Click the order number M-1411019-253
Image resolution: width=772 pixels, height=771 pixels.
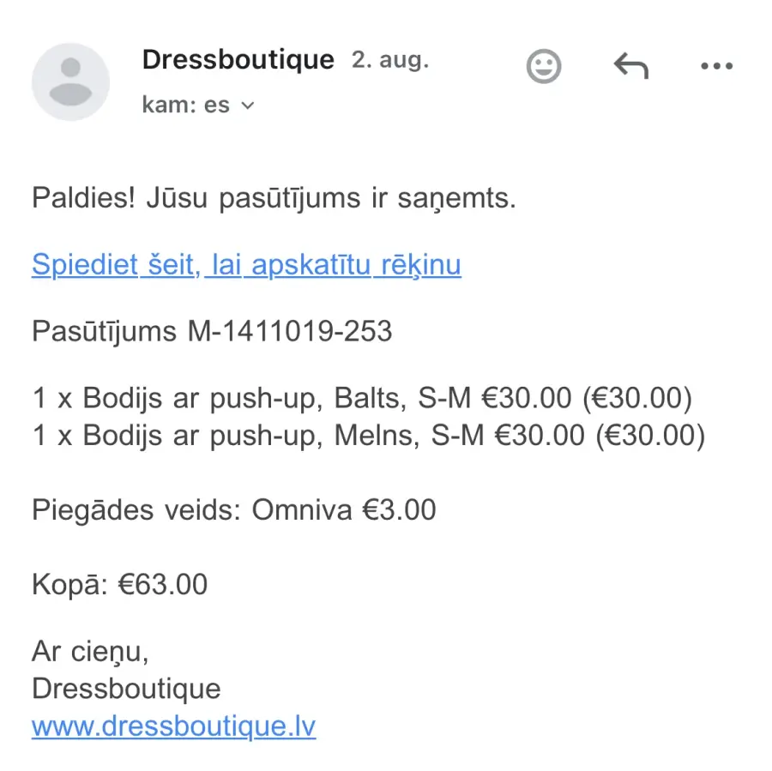pos(290,331)
